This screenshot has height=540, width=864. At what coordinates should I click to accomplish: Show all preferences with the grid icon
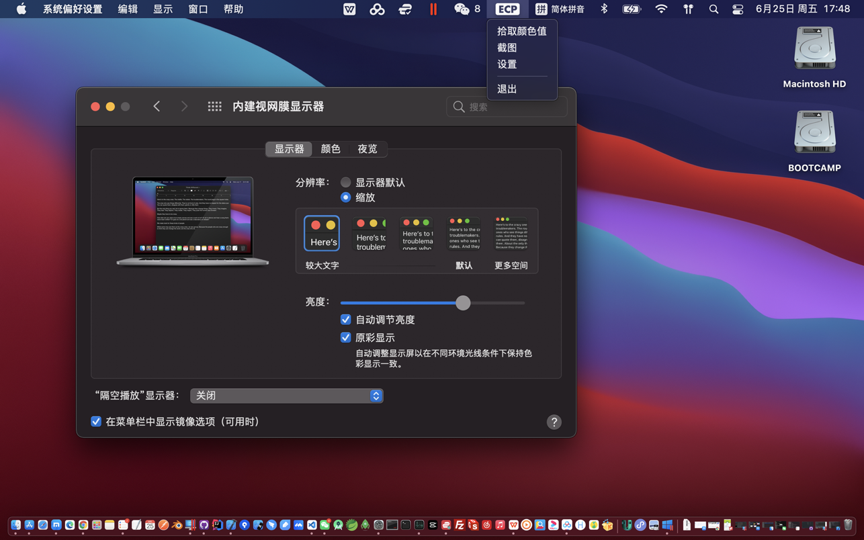coord(214,107)
